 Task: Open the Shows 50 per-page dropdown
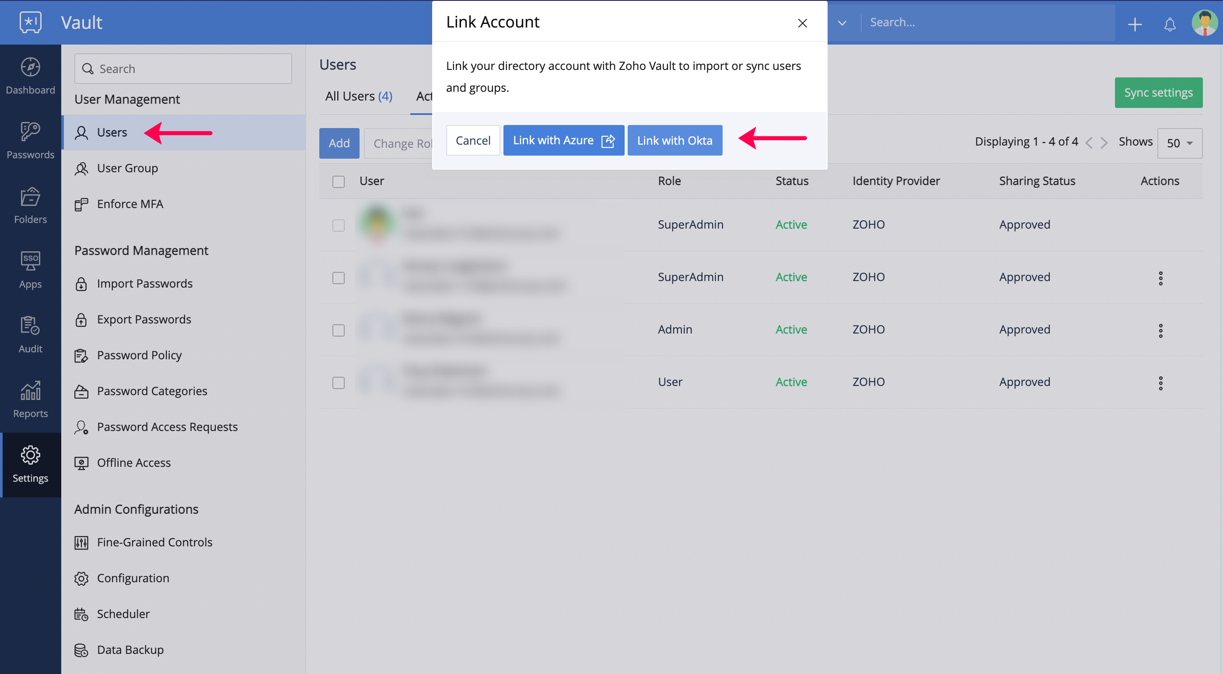coord(1179,143)
